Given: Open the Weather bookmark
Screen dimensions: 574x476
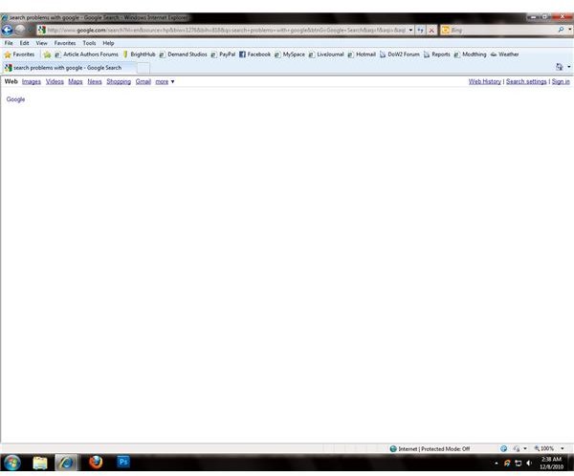Looking at the screenshot, I should point(504,54).
